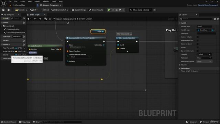Open the Debug menu
This screenshot has width=220, height=124.
tap(37, 1)
